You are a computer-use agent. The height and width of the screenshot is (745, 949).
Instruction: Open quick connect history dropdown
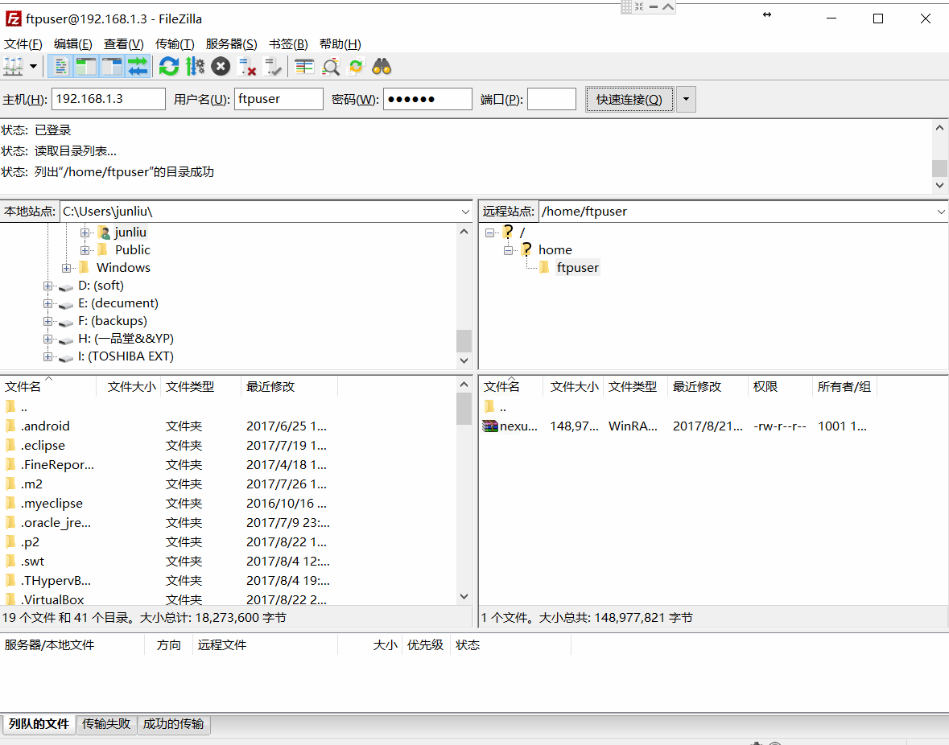[686, 99]
